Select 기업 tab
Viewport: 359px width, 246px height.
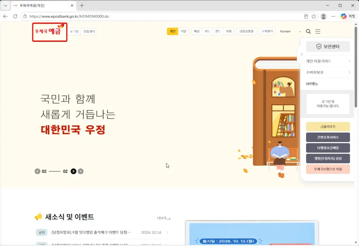(183, 31)
